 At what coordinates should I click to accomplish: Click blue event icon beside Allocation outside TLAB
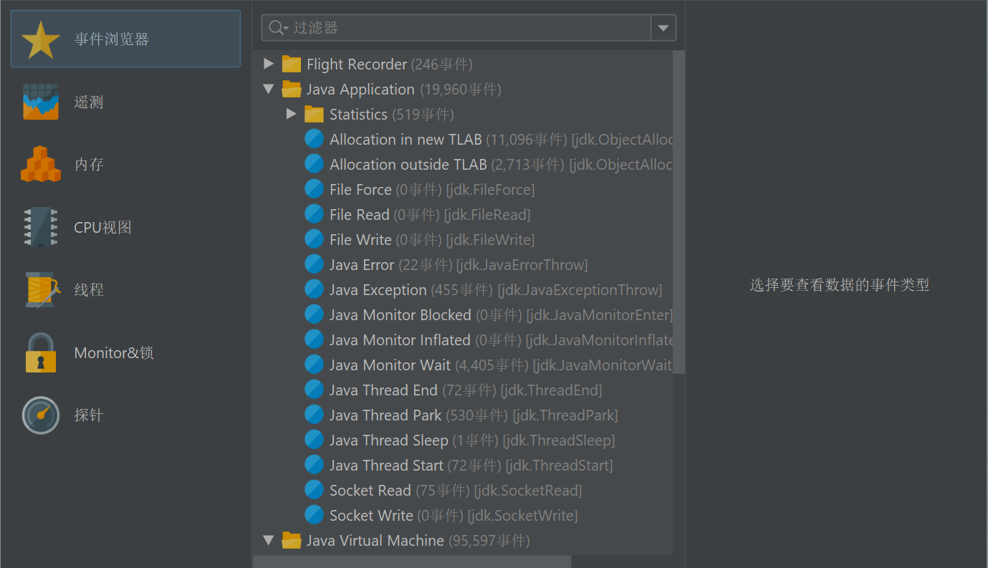point(314,164)
